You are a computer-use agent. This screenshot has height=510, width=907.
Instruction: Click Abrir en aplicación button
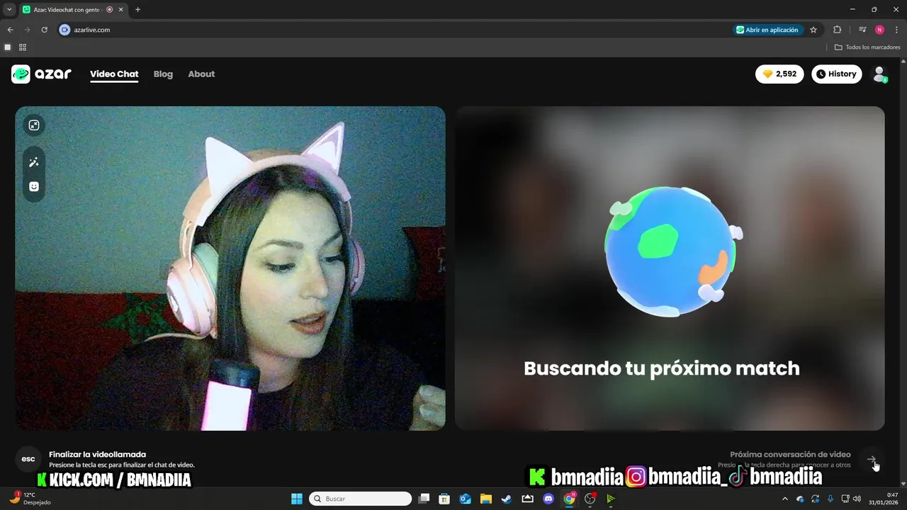(767, 30)
